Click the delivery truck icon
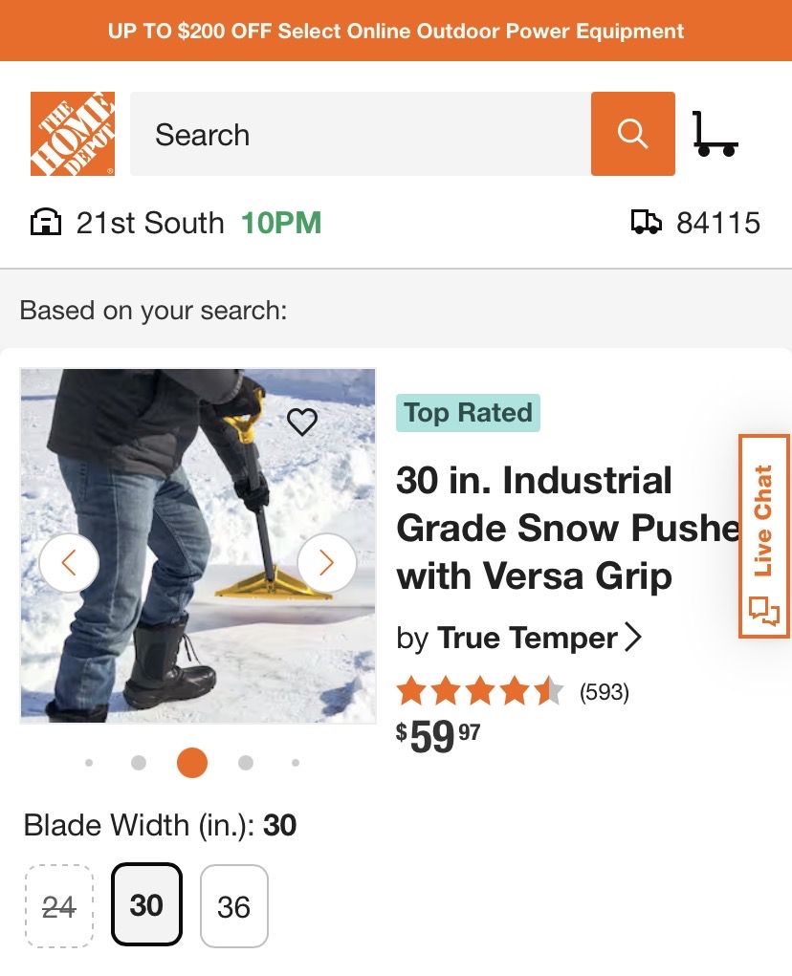 (x=647, y=224)
